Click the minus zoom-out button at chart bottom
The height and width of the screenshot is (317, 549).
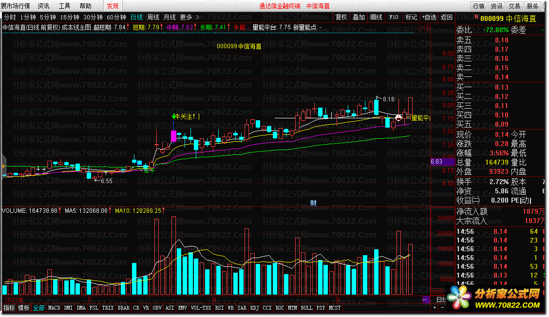(x=442, y=308)
